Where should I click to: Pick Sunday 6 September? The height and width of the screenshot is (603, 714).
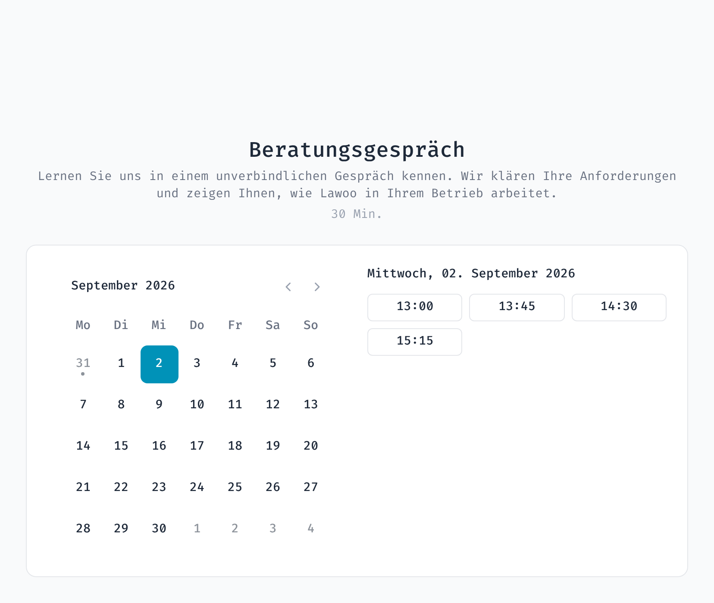pos(311,364)
